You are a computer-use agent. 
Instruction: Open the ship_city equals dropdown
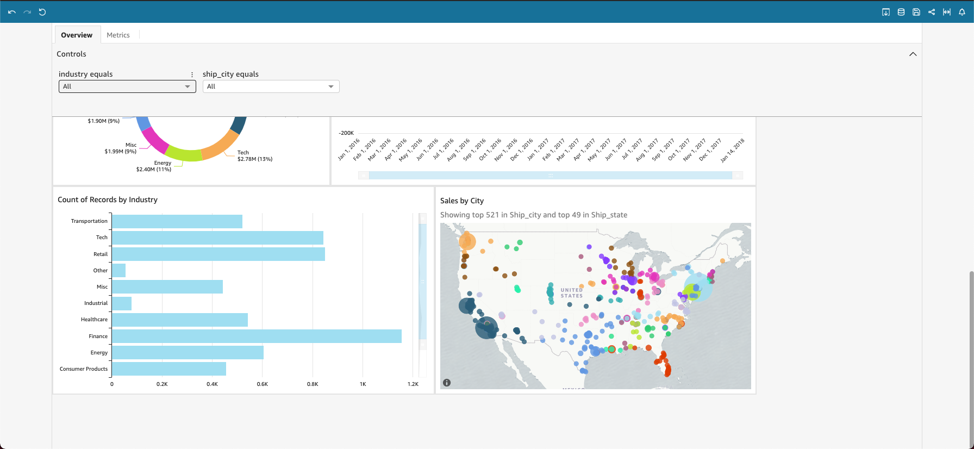click(x=271, y=86)
